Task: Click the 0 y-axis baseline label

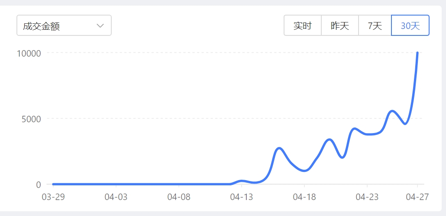Action: [x=38, y=184]
